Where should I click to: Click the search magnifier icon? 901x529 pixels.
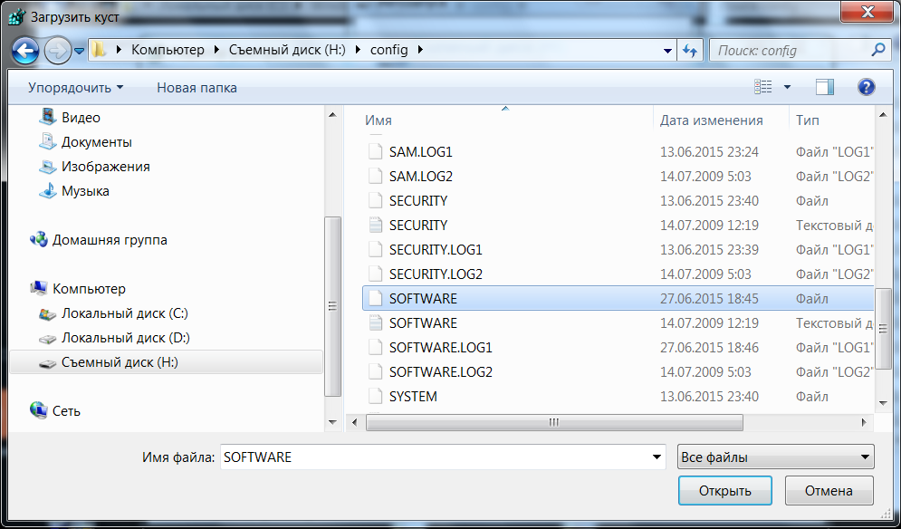coord(877,50)
